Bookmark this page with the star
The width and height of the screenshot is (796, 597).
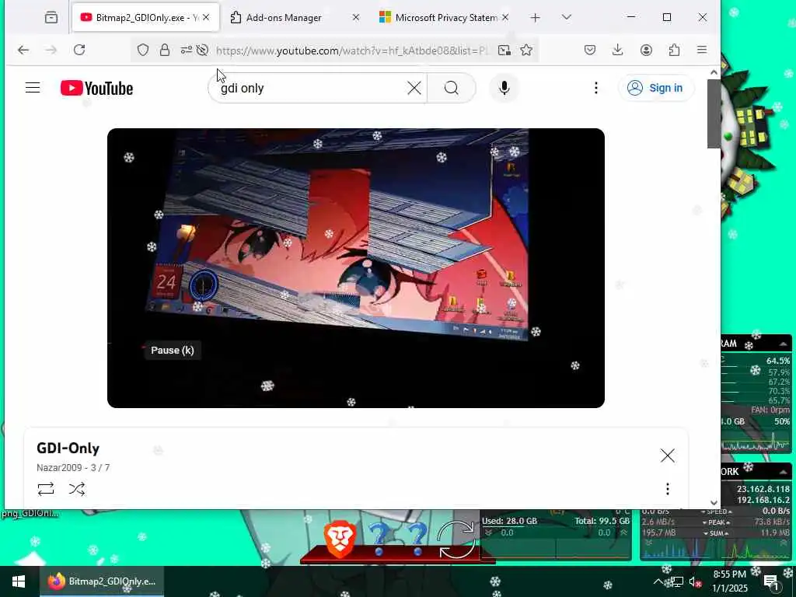pos(526,50)
